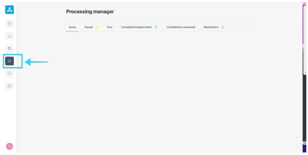
Task: Open the download arrow sidebar icon
Action: (x=9, y=23)
